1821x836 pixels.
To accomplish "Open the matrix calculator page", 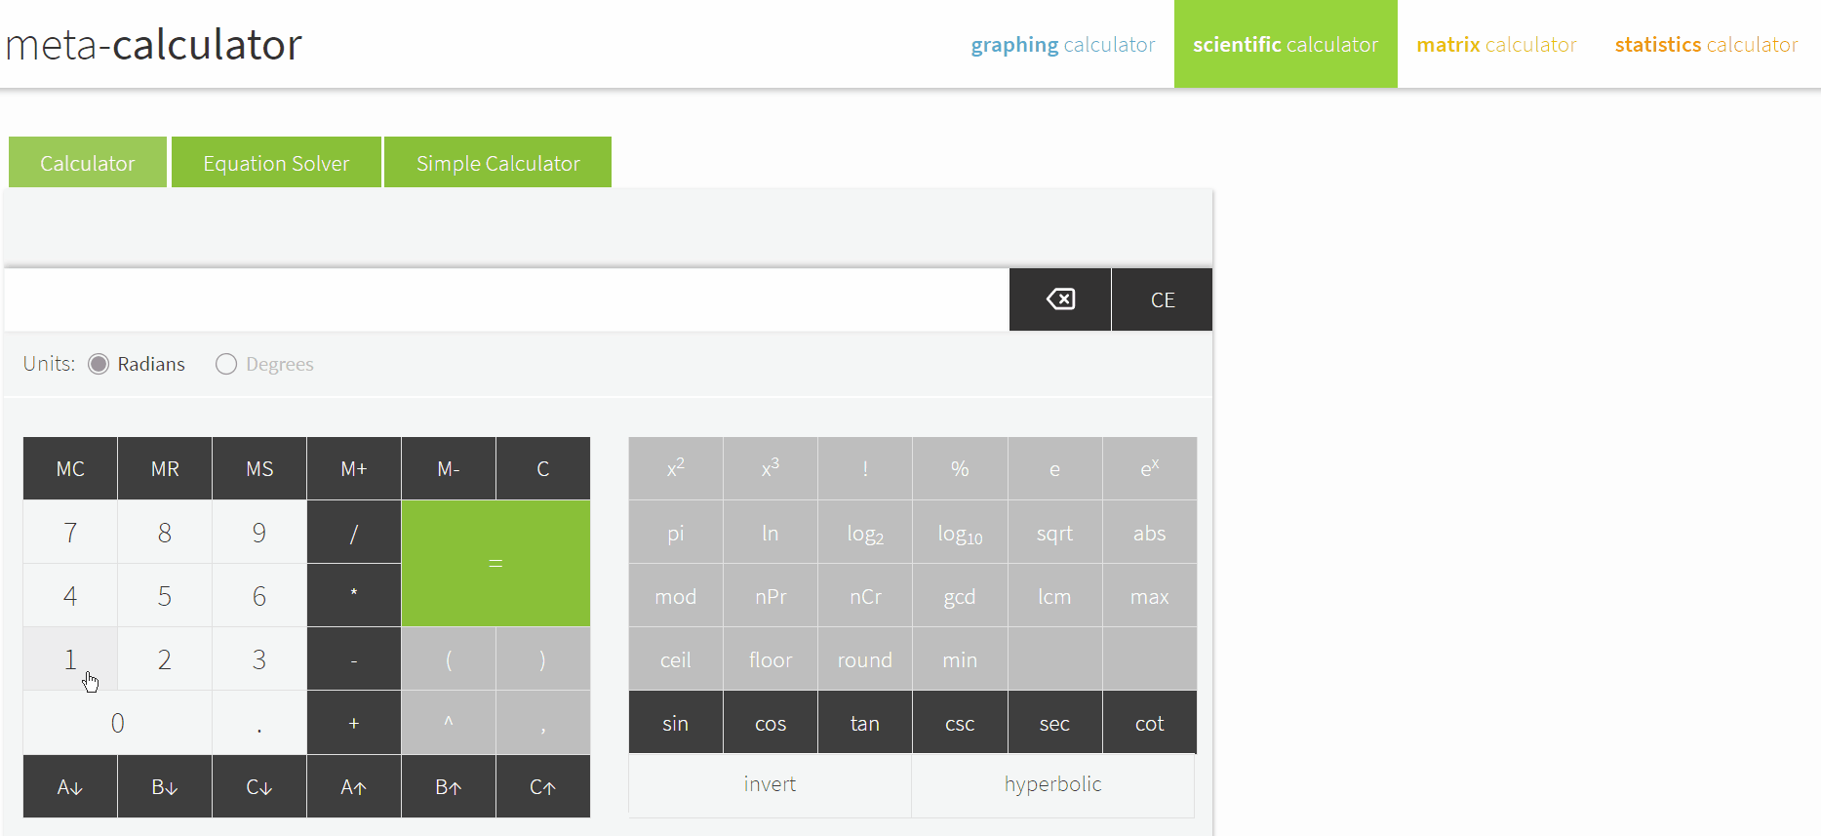I will point(1496,45).
